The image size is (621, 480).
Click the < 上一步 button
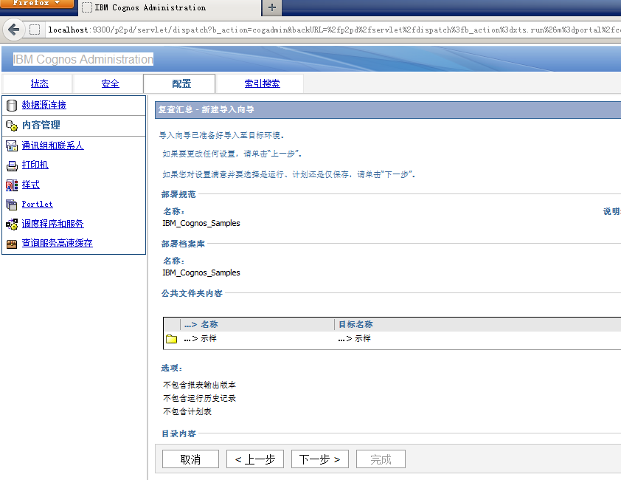click(255, 459)
